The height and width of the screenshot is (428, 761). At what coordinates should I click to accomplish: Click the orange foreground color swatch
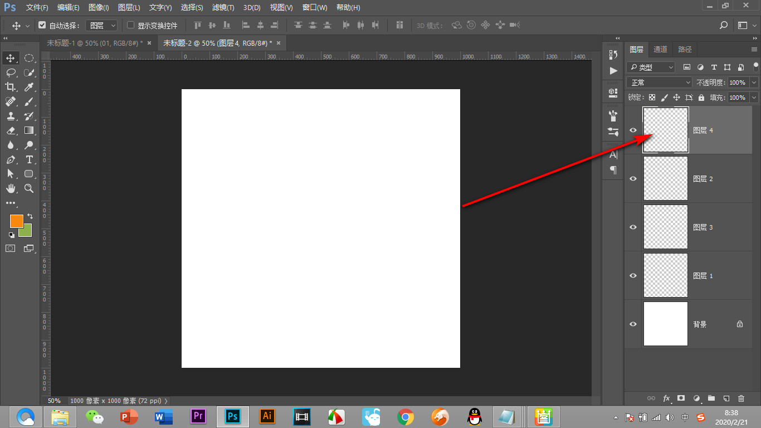(x=16, y=221)
